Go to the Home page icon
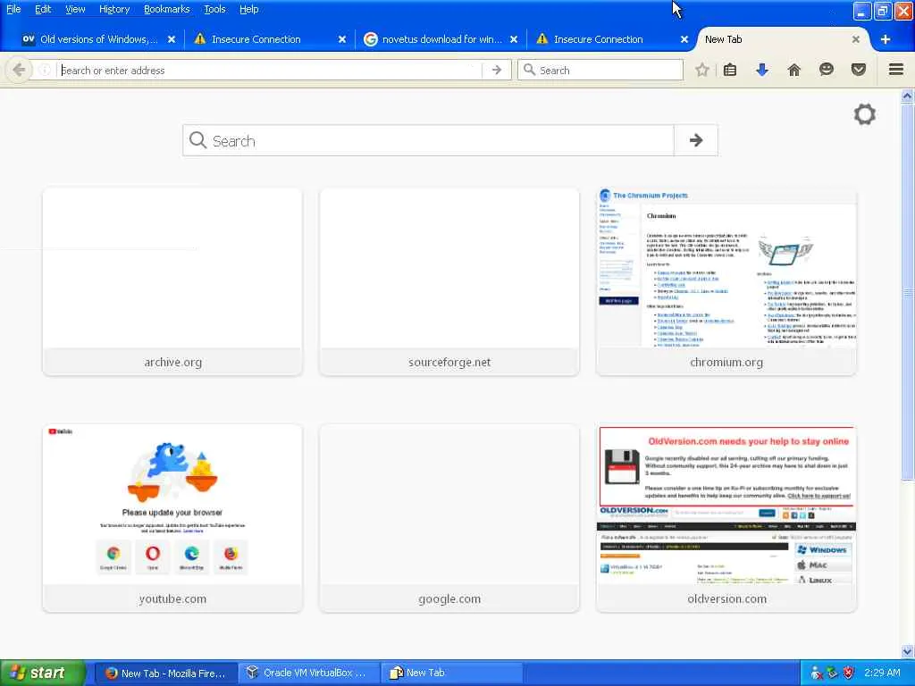The width and height of the screenshot is (915, 686). (x=793, y=70)
